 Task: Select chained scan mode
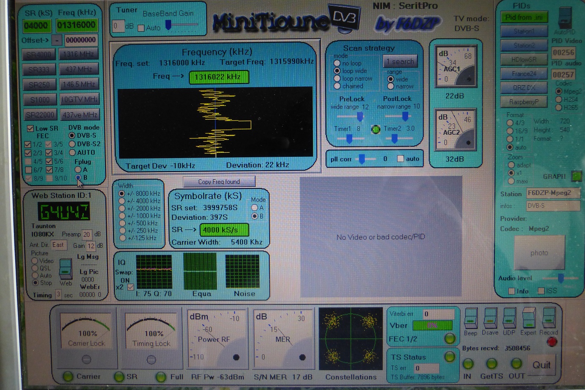pos(337,86)
